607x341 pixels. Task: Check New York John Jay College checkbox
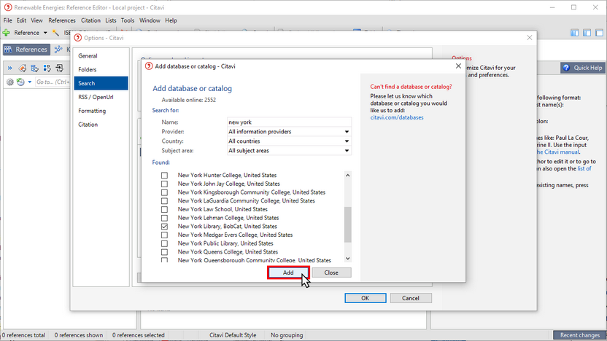[x=165, y=184]
